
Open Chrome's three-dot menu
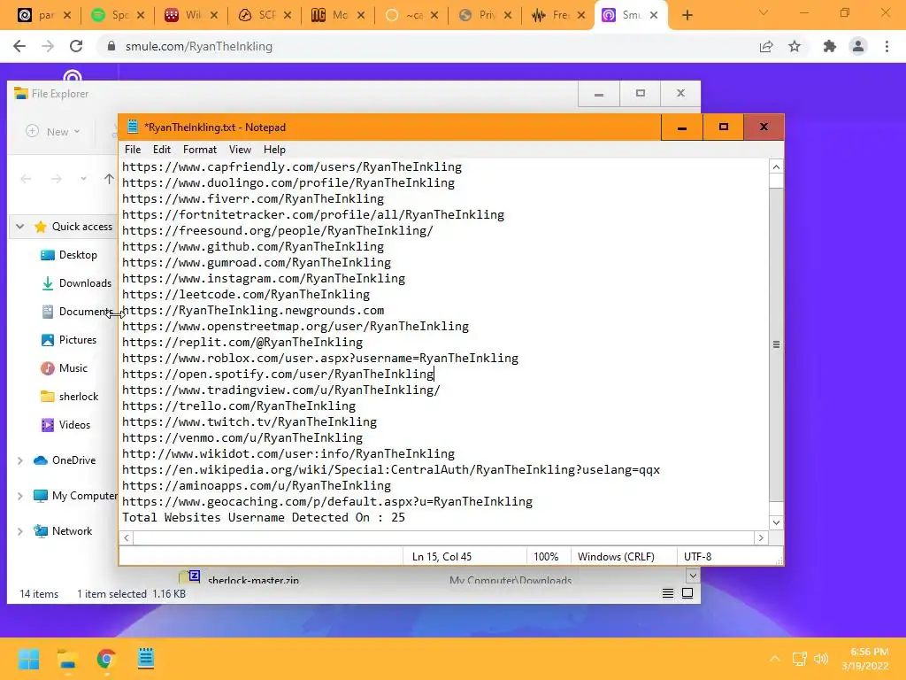(x=887, y=46)
